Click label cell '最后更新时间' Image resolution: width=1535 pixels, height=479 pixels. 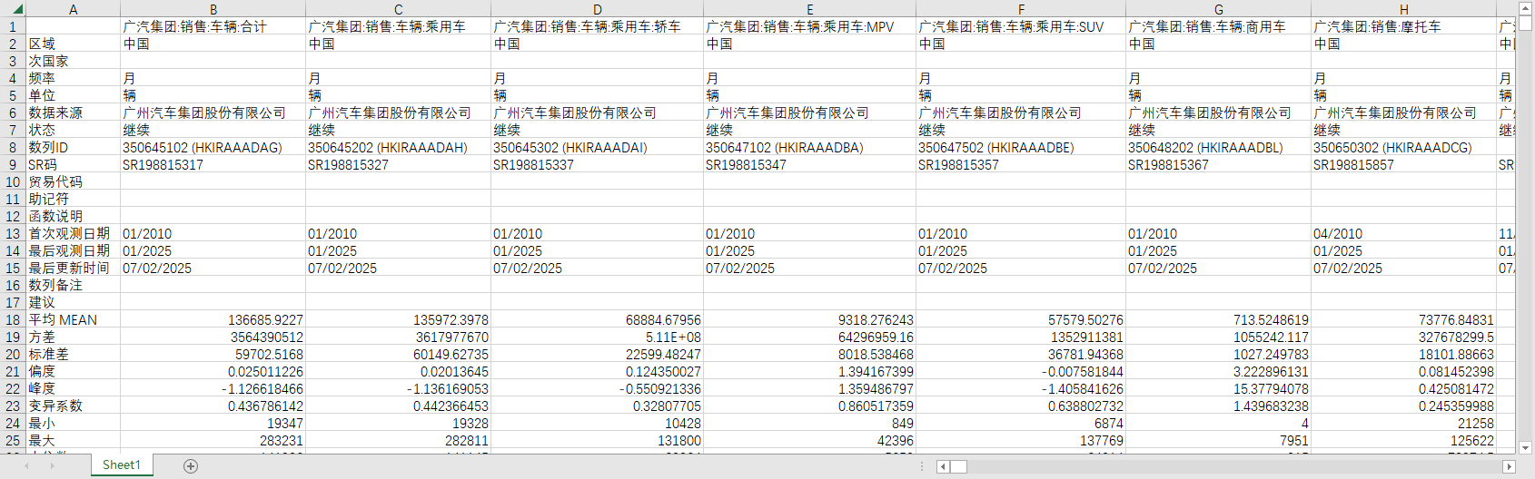(x=73, y=268)
